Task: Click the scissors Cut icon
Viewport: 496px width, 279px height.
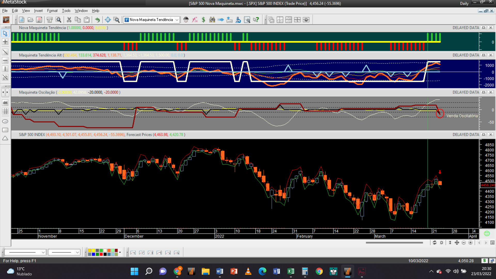Action: coord(69,20)
